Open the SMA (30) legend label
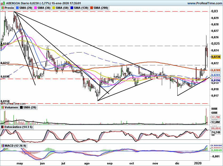The image size is (223, 166). [44, 8]
